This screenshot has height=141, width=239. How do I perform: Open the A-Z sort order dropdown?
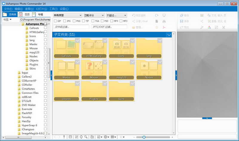click(99, 137)
